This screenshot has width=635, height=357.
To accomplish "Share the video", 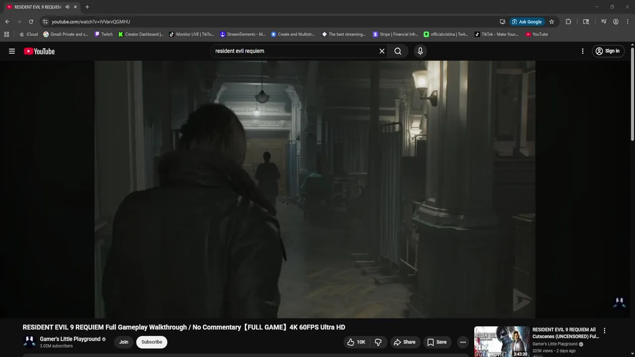I will pos(404,342).
